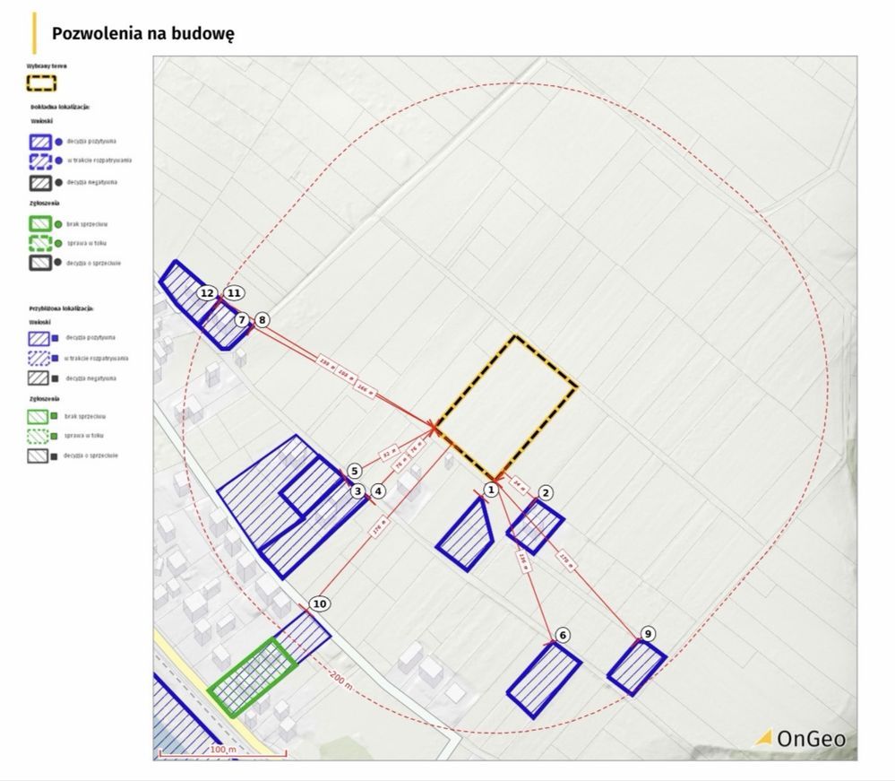Select map marker number 9

coord(648,632)
